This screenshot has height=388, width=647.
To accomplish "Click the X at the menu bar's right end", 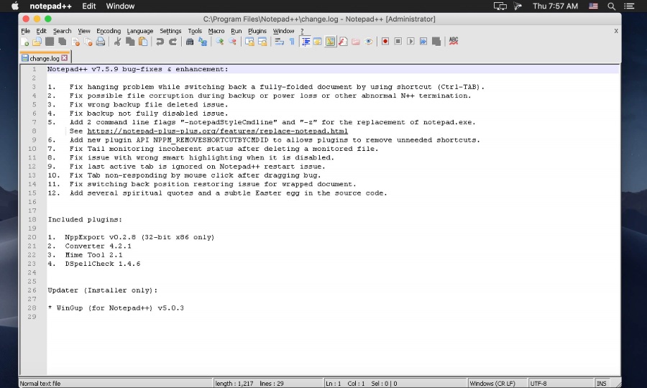I will tap(616, 31).
